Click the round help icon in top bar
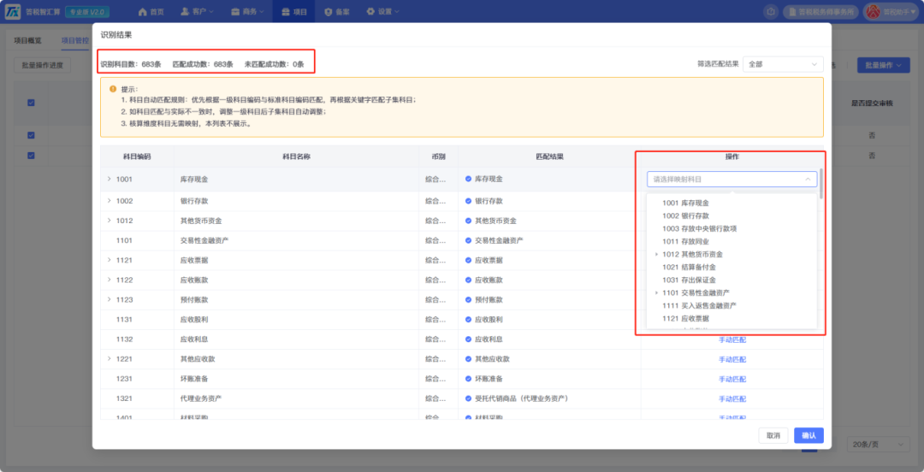The width and height of the screenshot is (924, 472). 771,11
